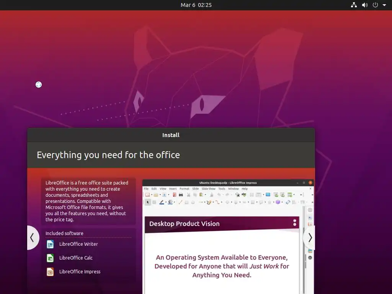392x294 pixels.
Task: Click the Paste clipboard icon in Impress toolbar
Action: pyautogui.click(x=201, y=195)
